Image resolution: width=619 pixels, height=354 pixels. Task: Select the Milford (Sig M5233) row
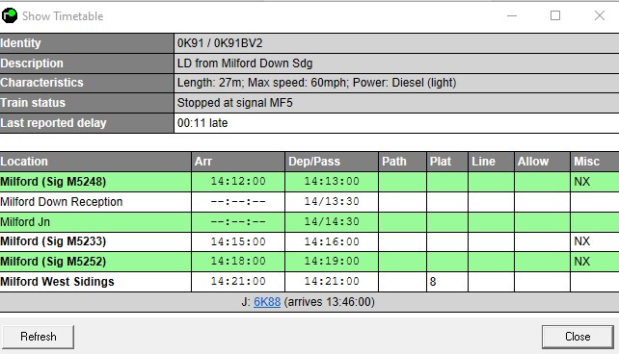tap(309, 241)
